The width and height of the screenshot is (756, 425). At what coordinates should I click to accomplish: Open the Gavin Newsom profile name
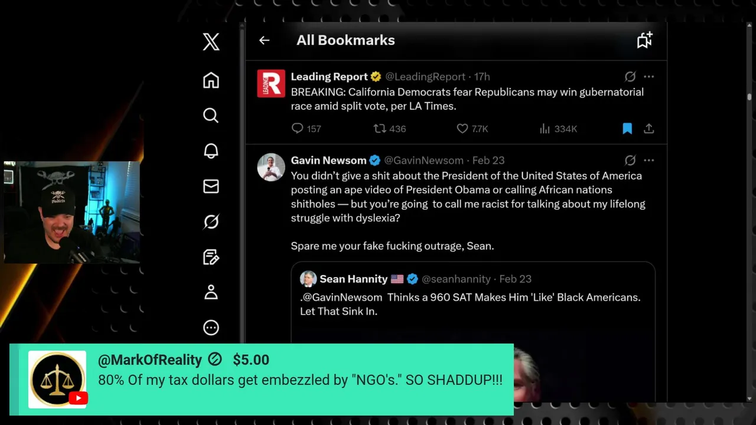tap(328, 161)
